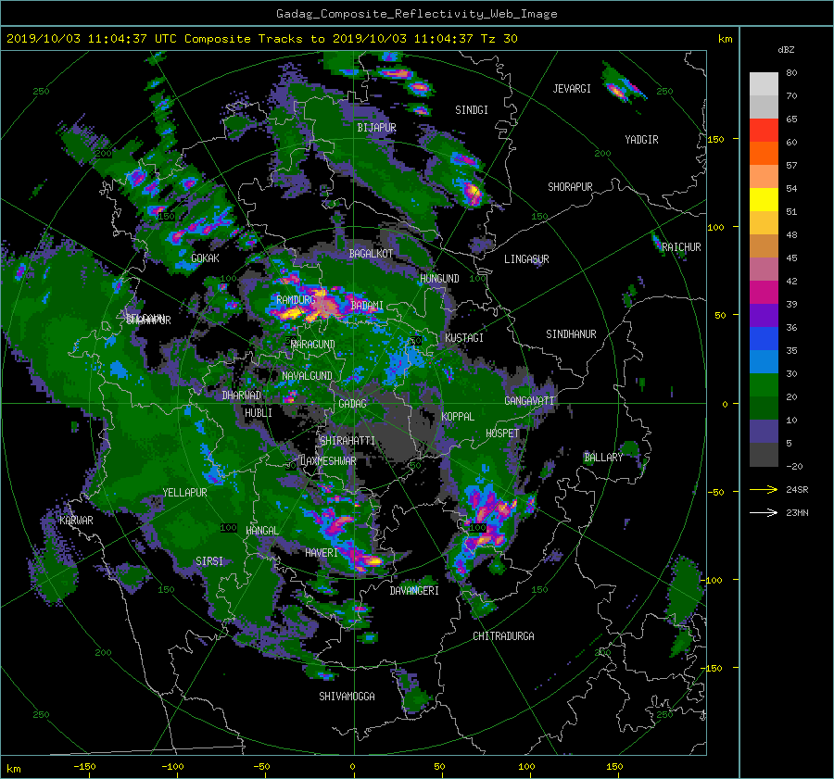Click the SHIRAHATTI label
The height and width of the screenshot is (779, 834).
tap(347, 441)
